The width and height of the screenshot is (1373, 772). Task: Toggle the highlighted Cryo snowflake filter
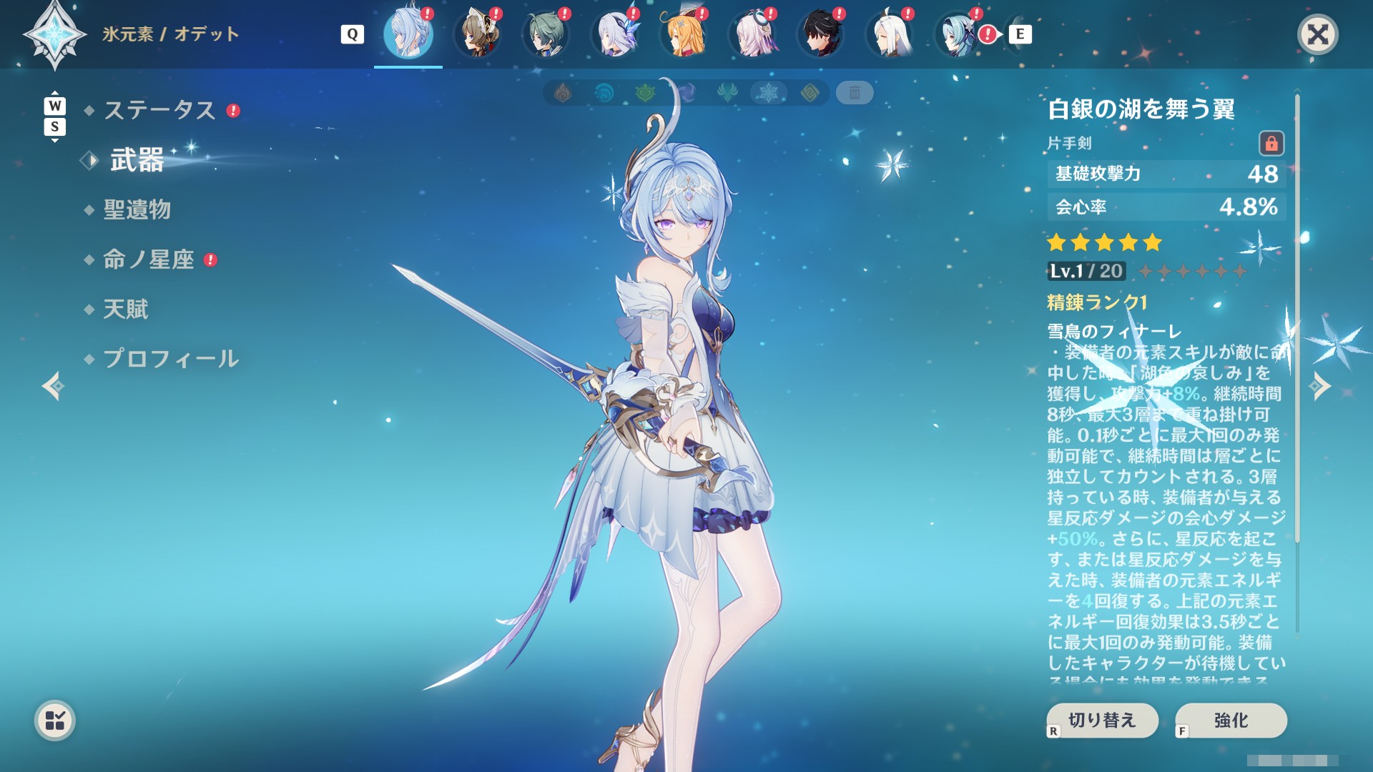pyautogui.click(x=769, y=93)
